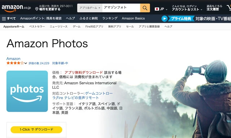The width and height of the screenshot is (231, 138).
Task: Open Amazonポイント: 残高を確認
Action: pyautogui.click(x=41, y=18)
